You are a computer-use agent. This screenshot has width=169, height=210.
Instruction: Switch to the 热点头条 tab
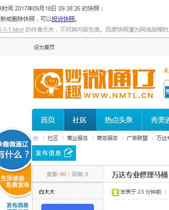(x=119, y=120)
